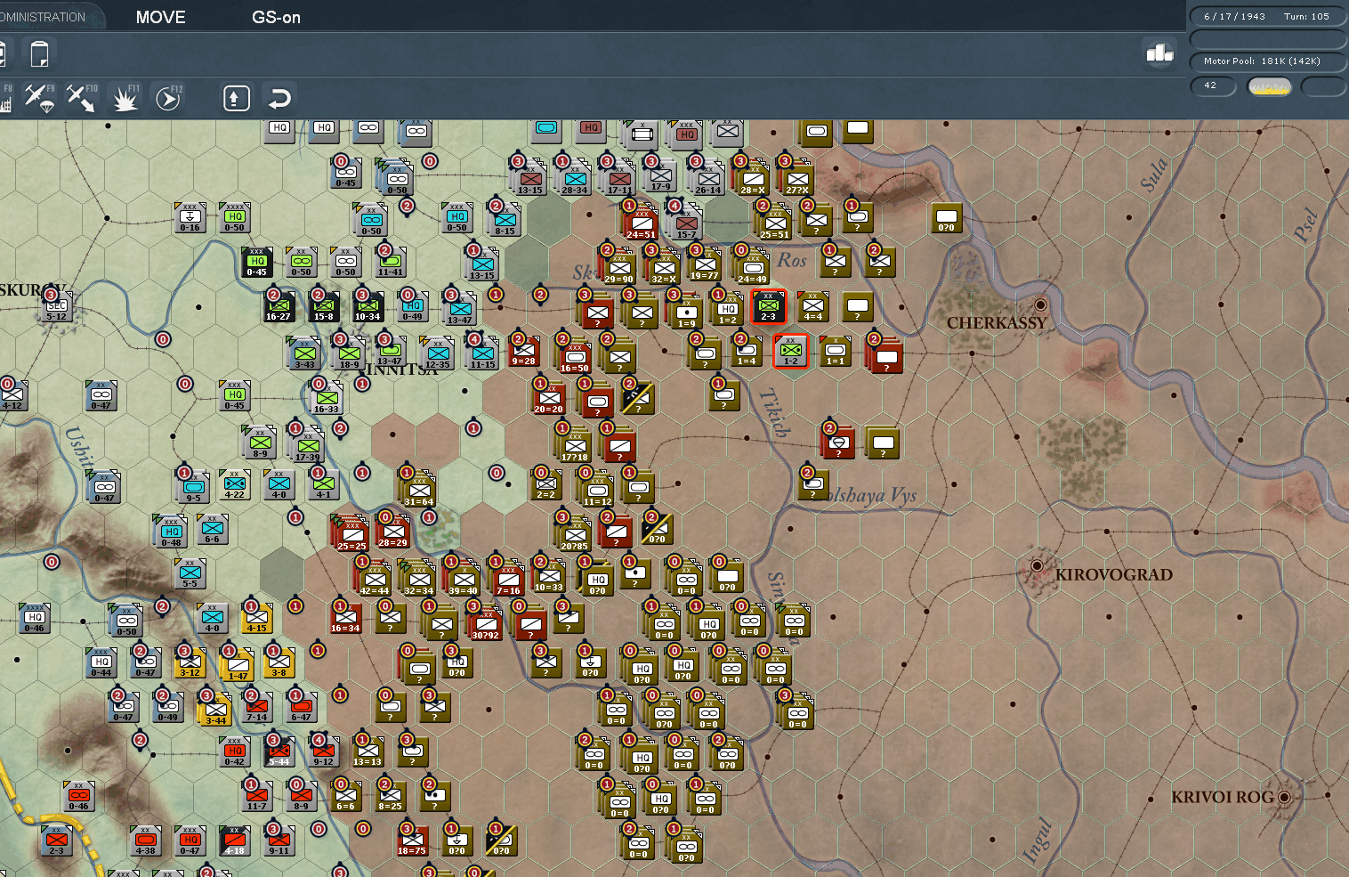Select the 24=49 armored unit
This screenshot has height=877, width=1349.
tap(752, 265)
